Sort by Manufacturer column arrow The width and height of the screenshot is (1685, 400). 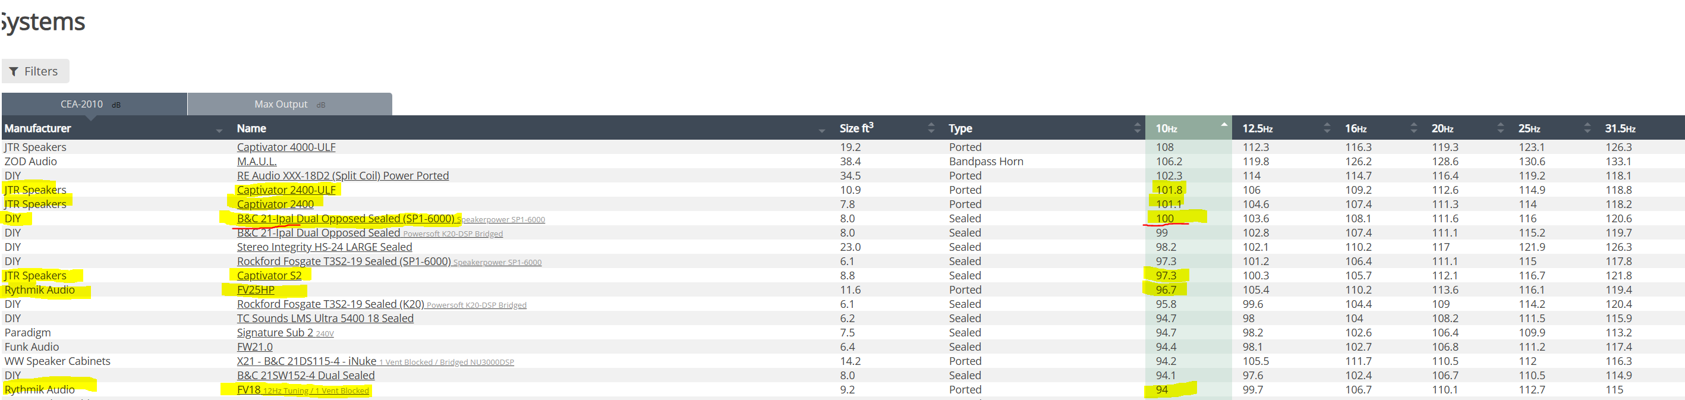[219, 131]
